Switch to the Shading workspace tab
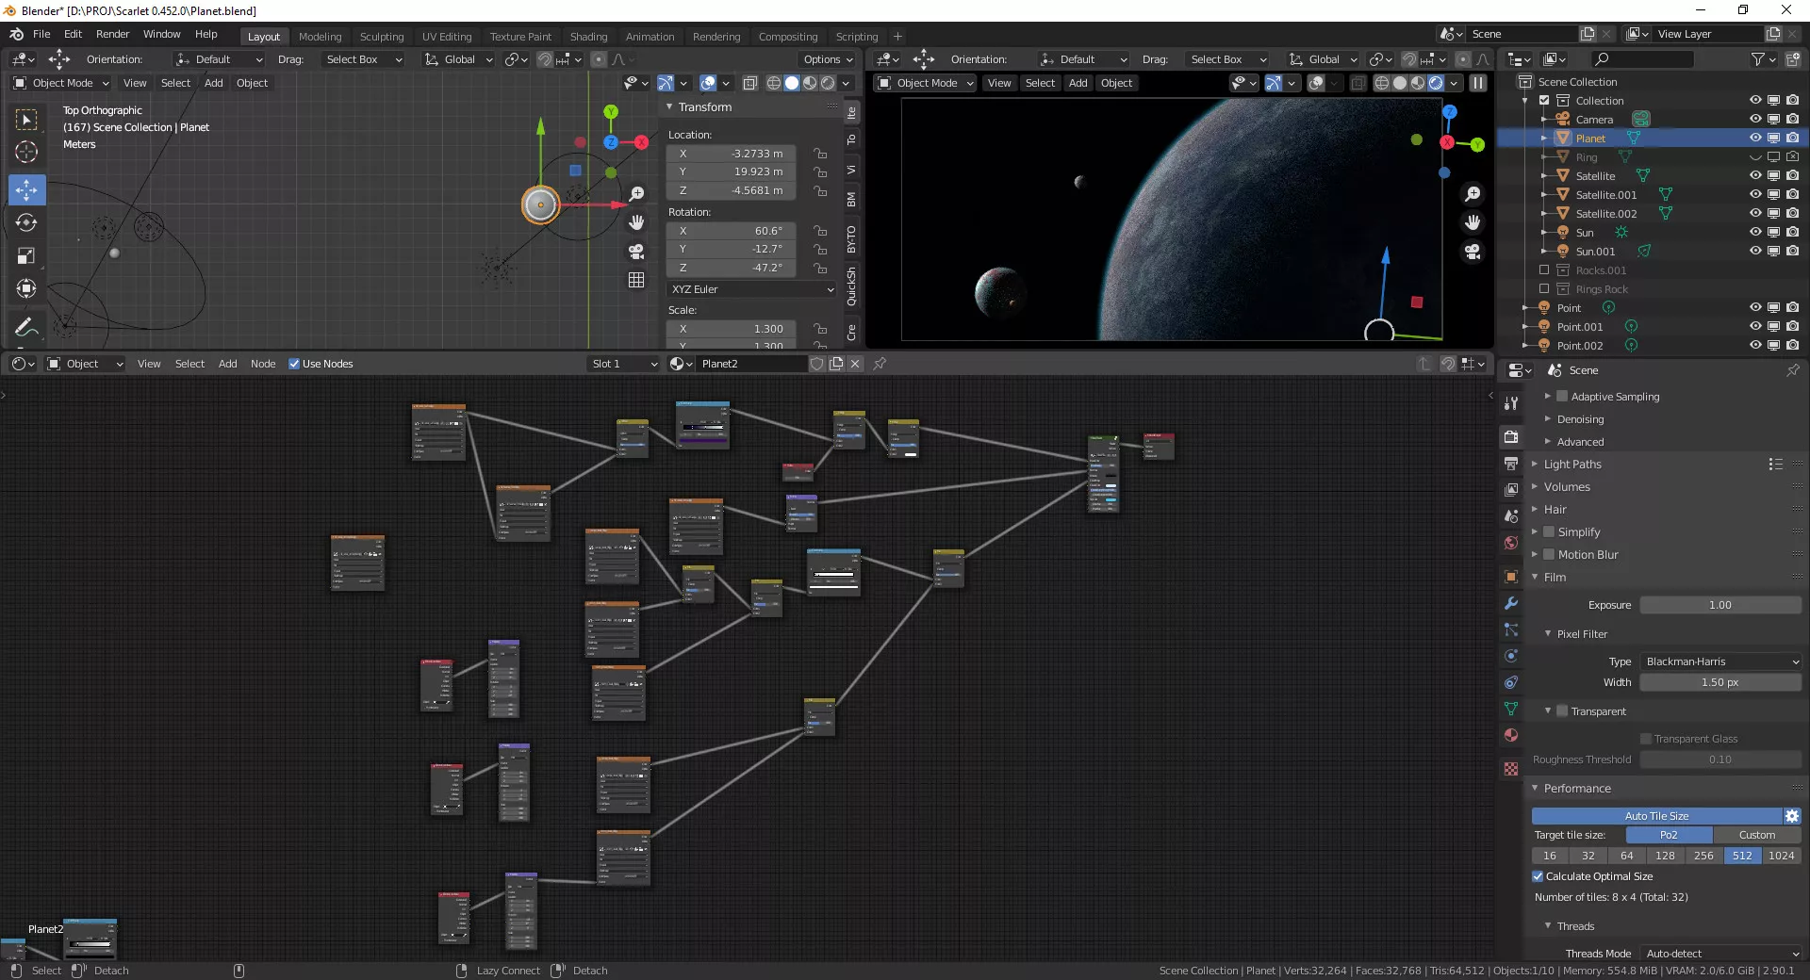 pos(588,37)
